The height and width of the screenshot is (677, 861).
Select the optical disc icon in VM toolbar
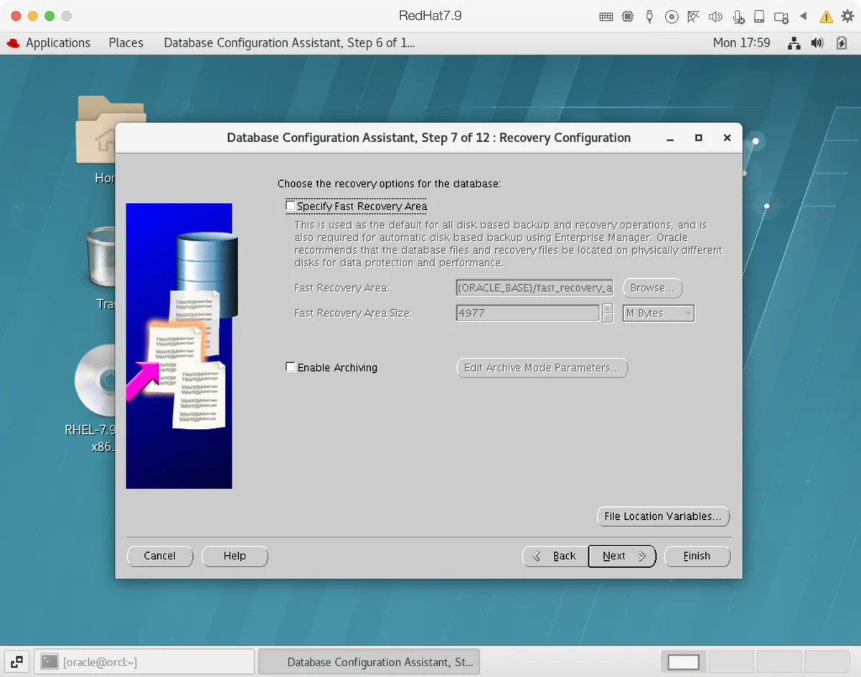672,16
